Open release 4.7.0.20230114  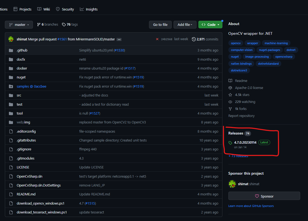245,143
